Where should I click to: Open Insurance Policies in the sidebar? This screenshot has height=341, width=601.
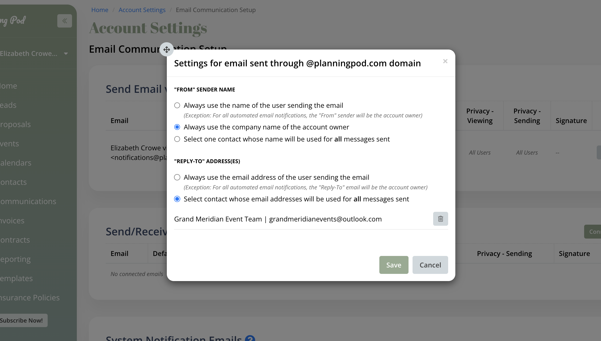pyautogui.click(x=30, y=298)
